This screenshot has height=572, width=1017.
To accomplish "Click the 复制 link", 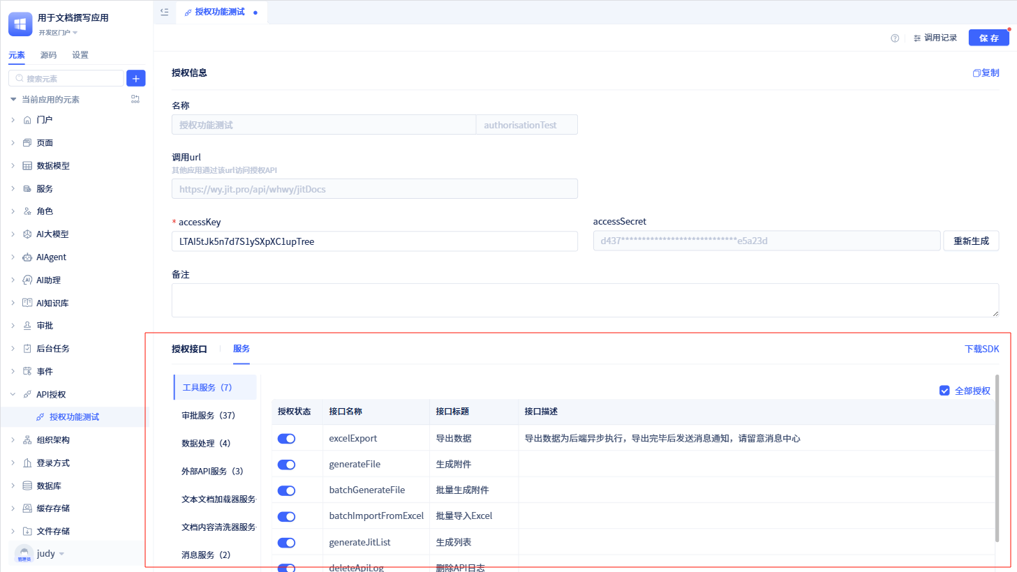I will (986, 73).
